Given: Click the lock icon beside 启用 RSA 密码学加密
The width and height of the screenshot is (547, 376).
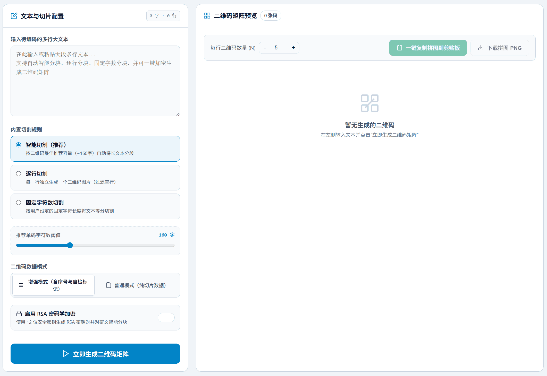Looking at the screenshot, I should 19,313.
